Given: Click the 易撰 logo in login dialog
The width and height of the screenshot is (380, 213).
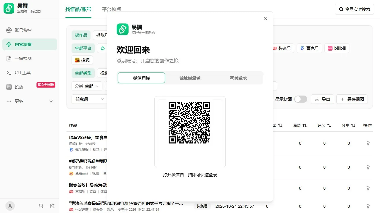Looking at the screenshot, I should 123,29.
